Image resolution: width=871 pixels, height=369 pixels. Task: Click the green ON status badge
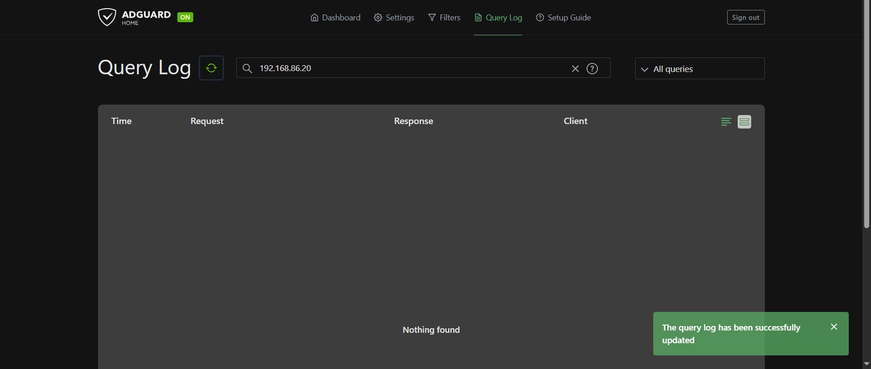(x=185, y=17)
